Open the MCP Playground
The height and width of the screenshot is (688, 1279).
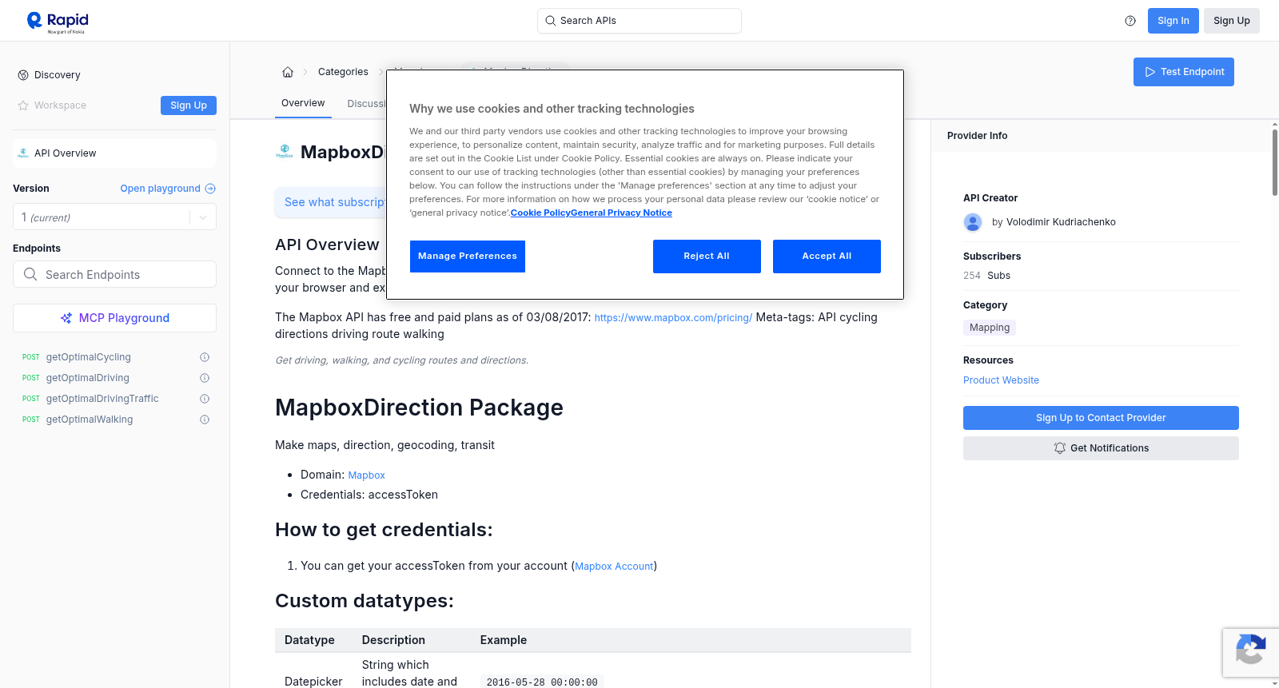[x=114, y=318]
